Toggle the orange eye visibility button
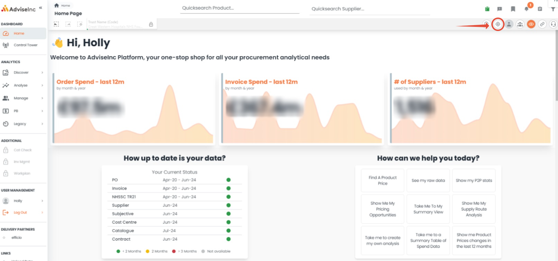 click(531, 24)
